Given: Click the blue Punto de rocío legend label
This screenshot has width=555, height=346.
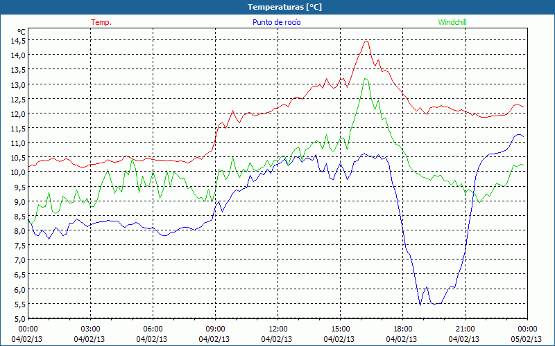Looking at the screenshot, I should click(x=276, y=22).
